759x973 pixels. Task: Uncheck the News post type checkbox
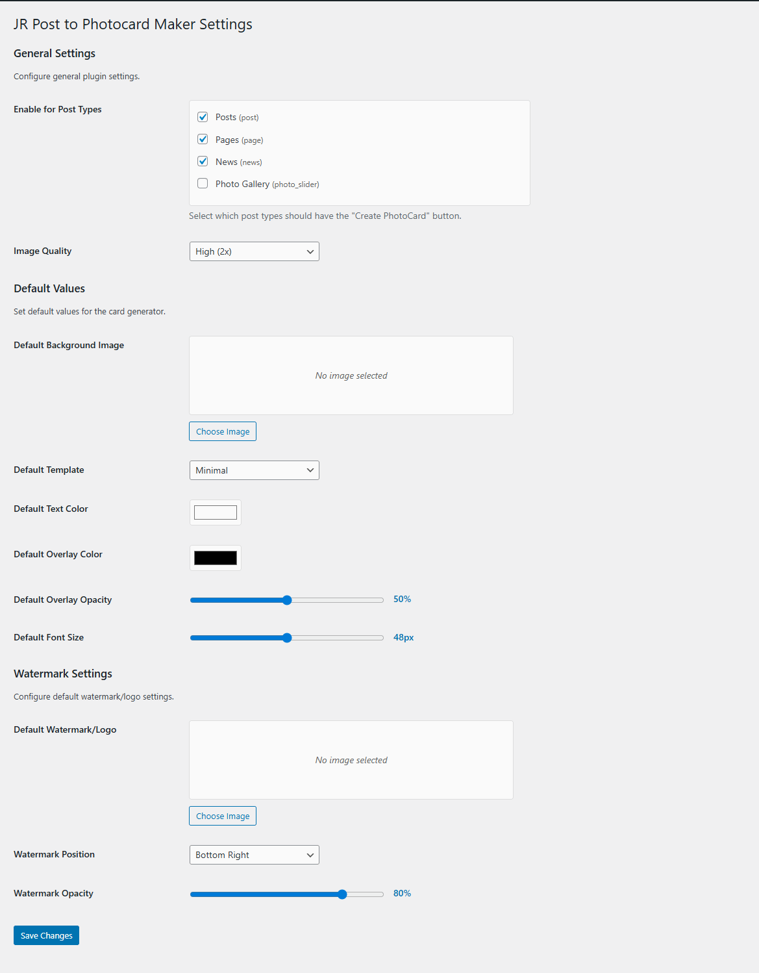tap(202, 160)
